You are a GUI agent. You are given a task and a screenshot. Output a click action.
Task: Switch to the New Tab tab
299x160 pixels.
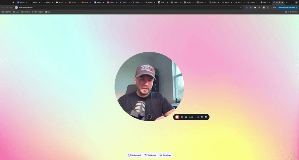pyautogui.click(x=265, y=2)
